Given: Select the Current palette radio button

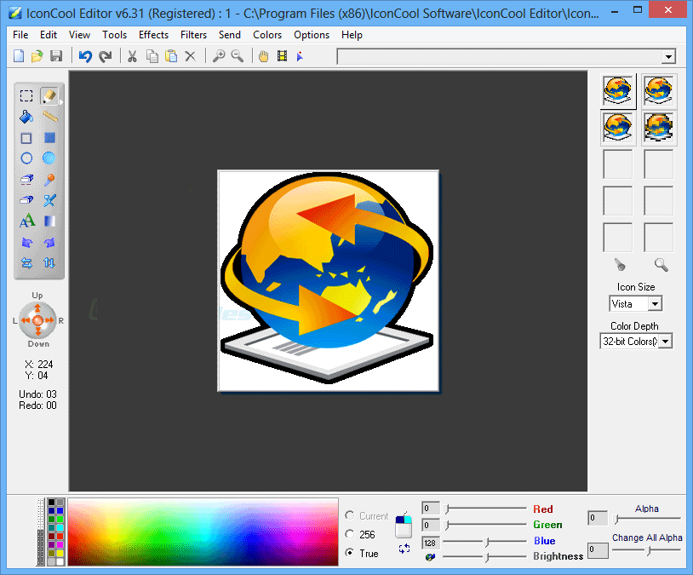Looking at the screenshot, I should (351, 515).
